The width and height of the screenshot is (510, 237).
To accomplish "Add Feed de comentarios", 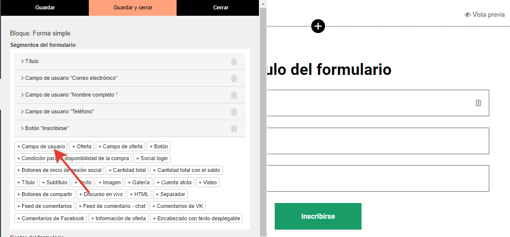I will pos(44,206).
